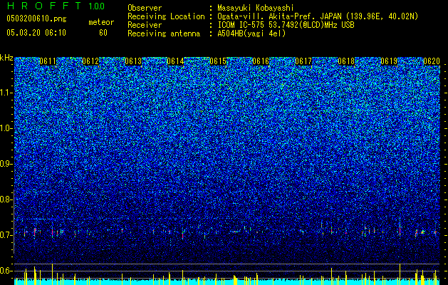Click the Observer field label
The height and width of the screenshot is (285, 448).
click(145, 8)
